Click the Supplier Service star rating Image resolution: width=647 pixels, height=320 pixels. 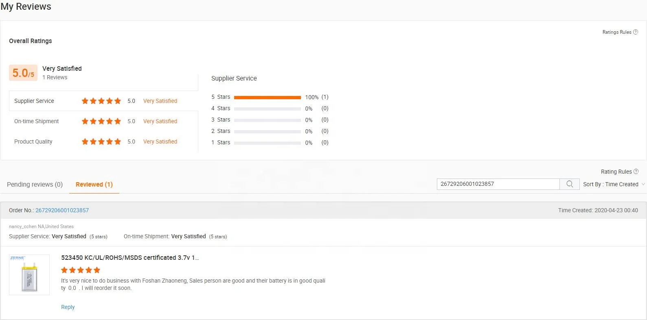[x=101, y=101]
